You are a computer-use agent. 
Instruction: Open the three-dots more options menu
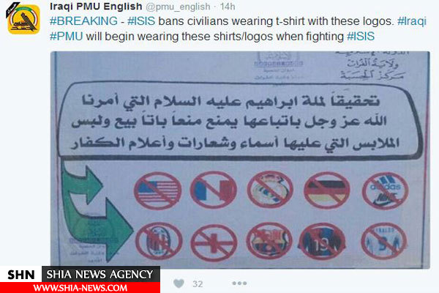point(239,283)
